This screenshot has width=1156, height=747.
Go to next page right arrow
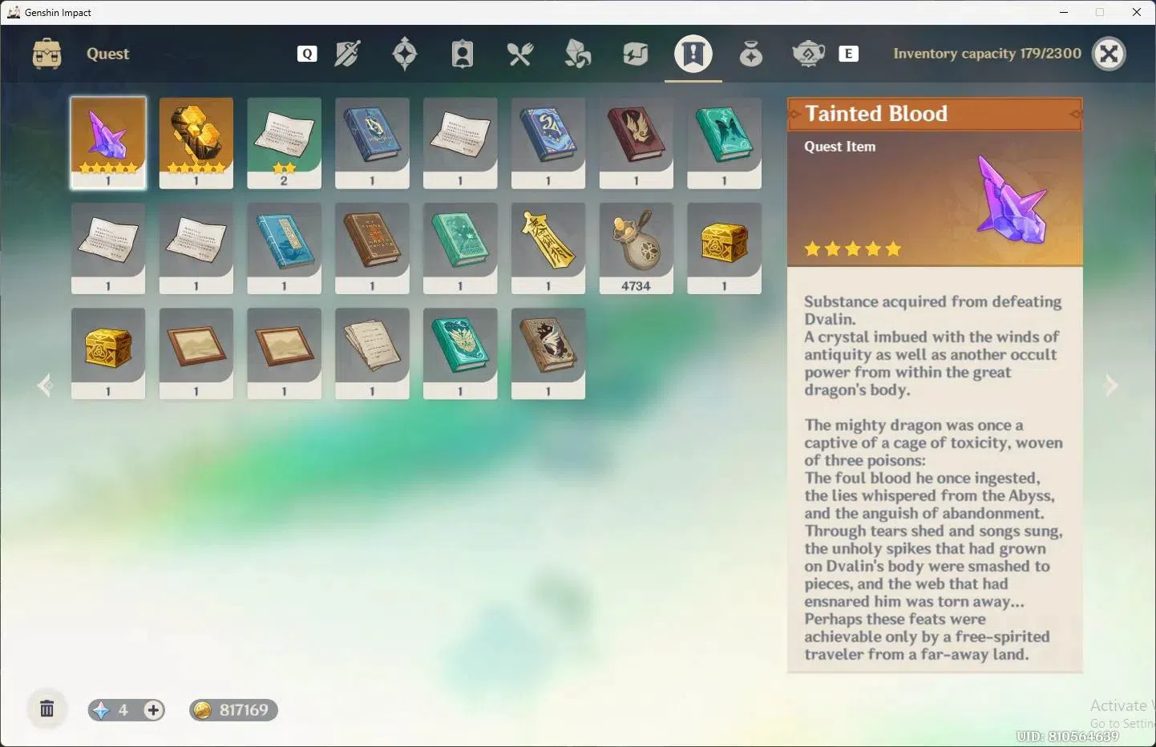tap(1111, 386)
